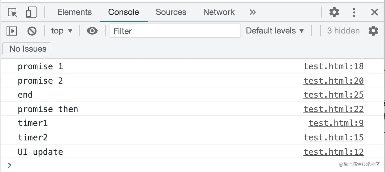Click the No Issues button

(x=27, y=49)
